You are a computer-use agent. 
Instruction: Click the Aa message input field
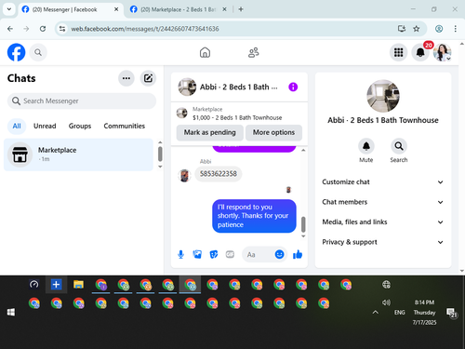click(259, 255)
